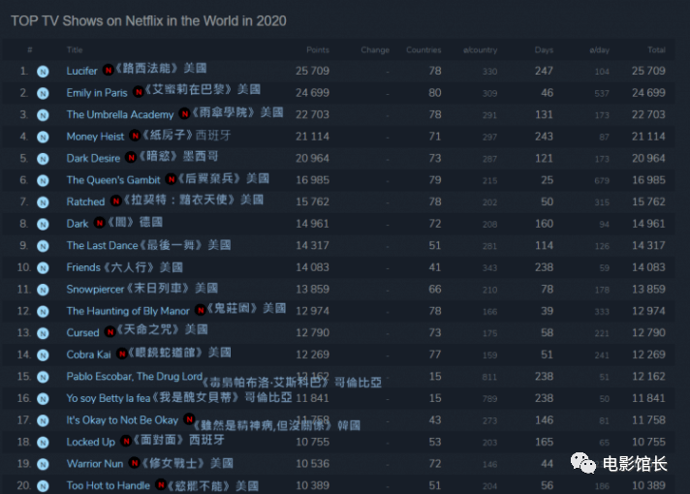Click the Change column header
Image resolution: width=690 pixels, height=494 pixels.
[x=375, y=49]
